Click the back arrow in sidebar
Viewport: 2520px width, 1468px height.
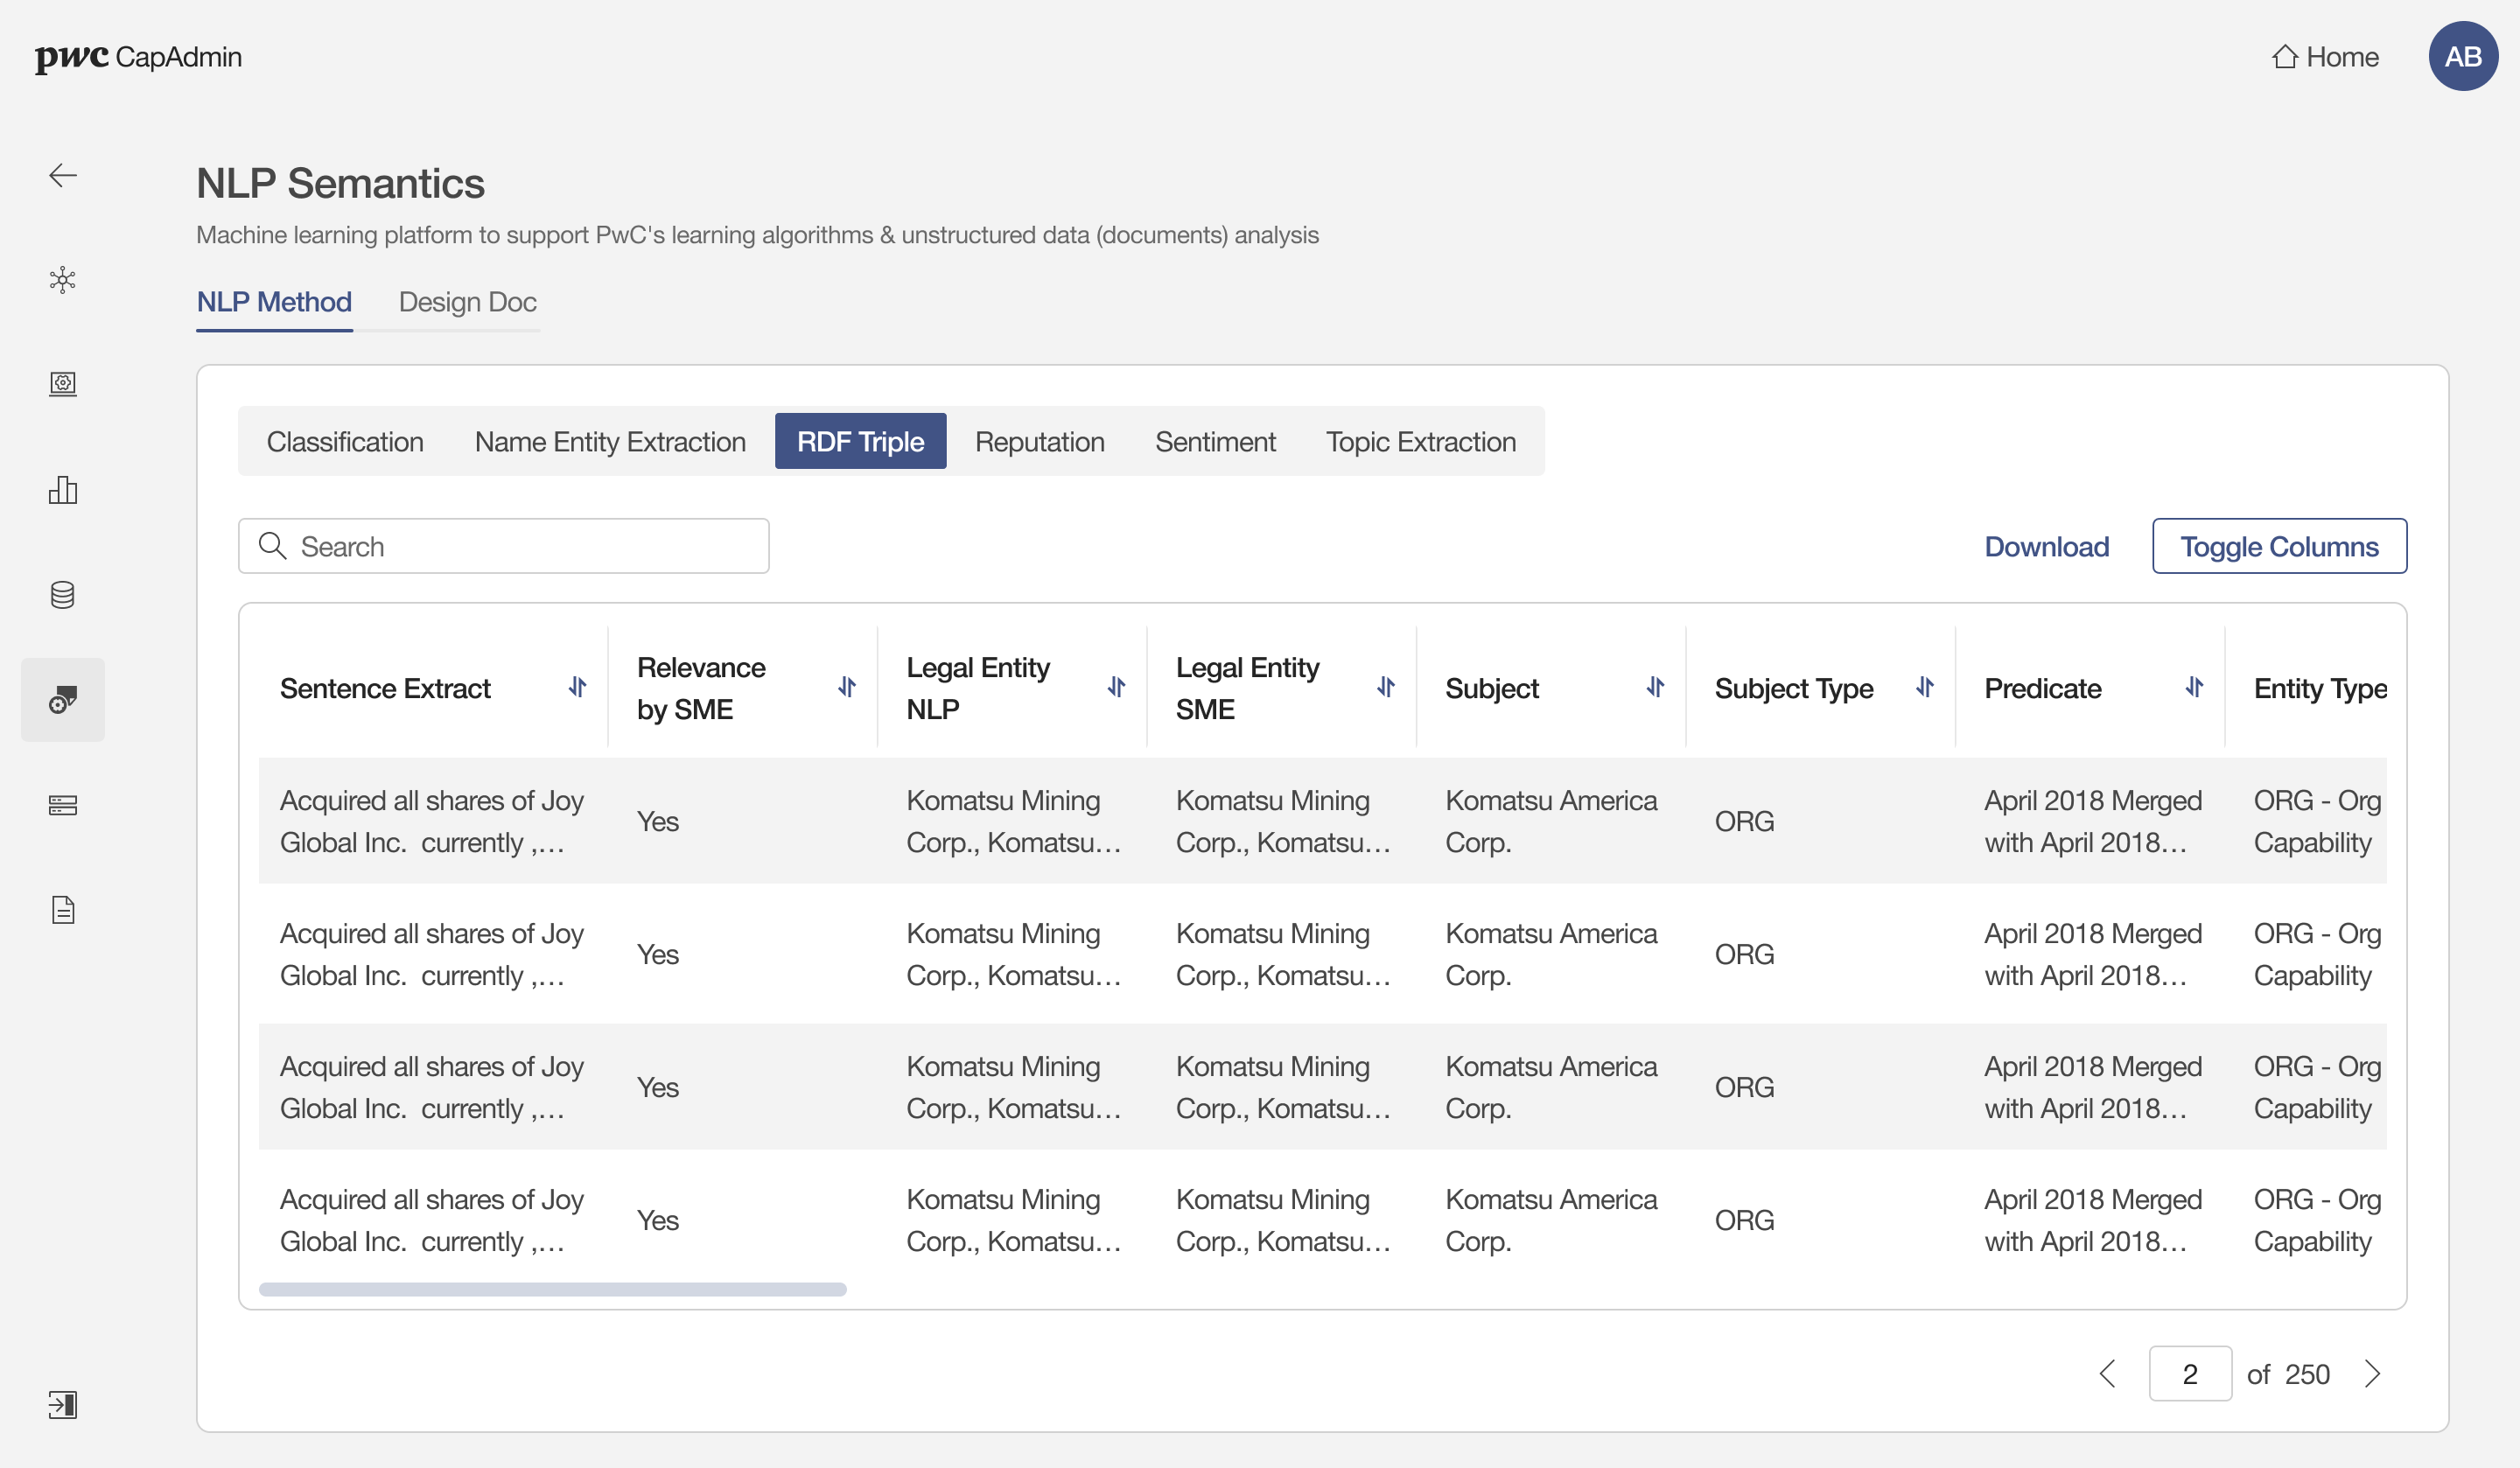click(x=63, y=175)
